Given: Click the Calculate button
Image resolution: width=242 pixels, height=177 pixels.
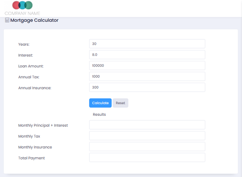Looking at the screenshot, I should click(100, 103).
